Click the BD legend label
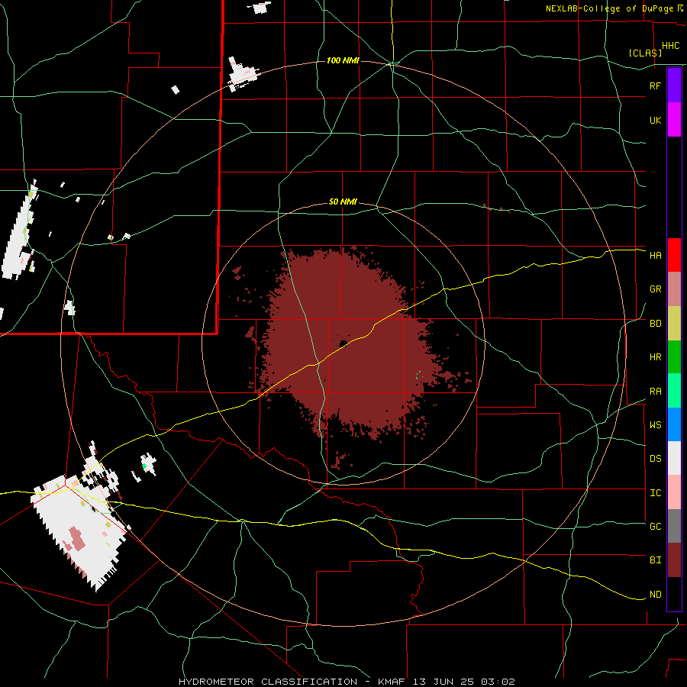 (x=655, y=324)
